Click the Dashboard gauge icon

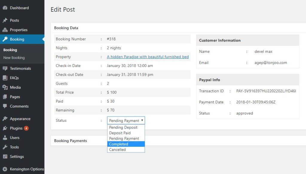(x=5, y=8)
